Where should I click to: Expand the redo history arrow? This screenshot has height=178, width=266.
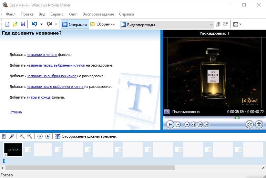pyautogui.click(x=56, y=24)
